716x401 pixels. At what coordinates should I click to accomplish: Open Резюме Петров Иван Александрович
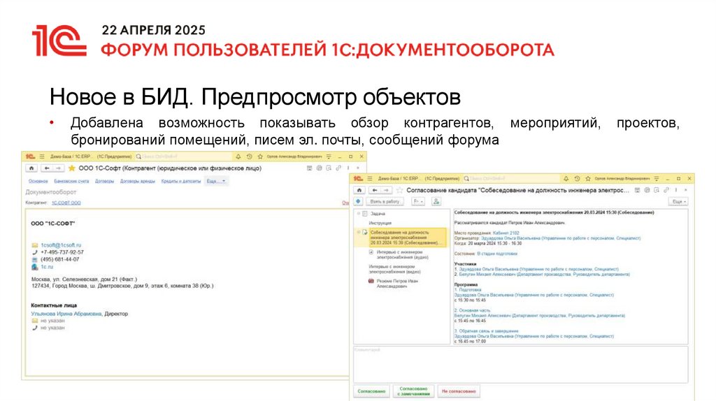click(397, 284)
